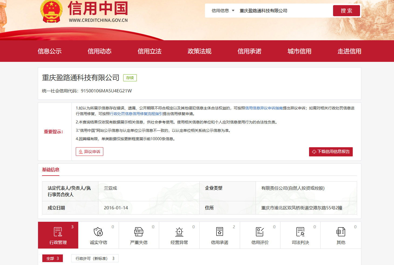Filter by 行政许可（新标准） tab

(95, 259)
